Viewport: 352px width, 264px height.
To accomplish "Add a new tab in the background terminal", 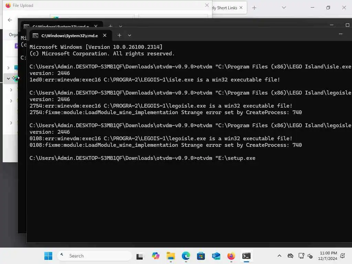I will click(x=110, y=26).
